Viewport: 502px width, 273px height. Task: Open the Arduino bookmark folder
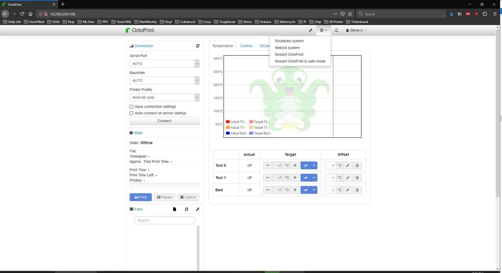(263, 22)
